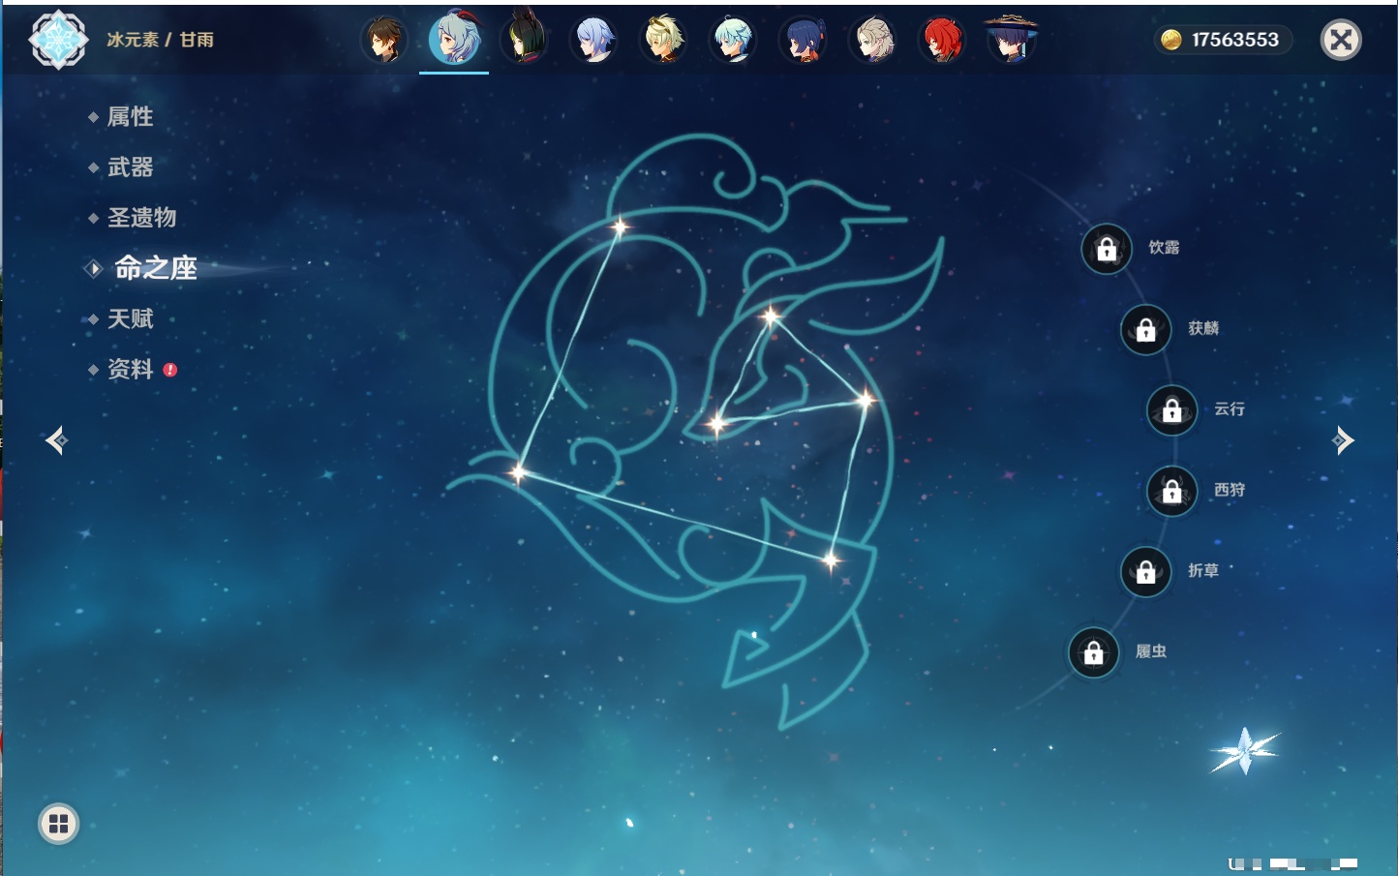Open the 武器 weapon menu
This screenshot has width=1398, height=876.
click(130, 167)
